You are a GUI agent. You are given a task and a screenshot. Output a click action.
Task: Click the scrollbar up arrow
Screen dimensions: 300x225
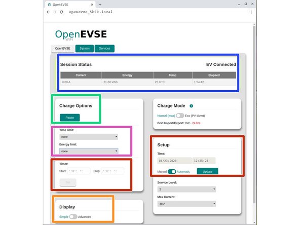(x=254, y=25)
